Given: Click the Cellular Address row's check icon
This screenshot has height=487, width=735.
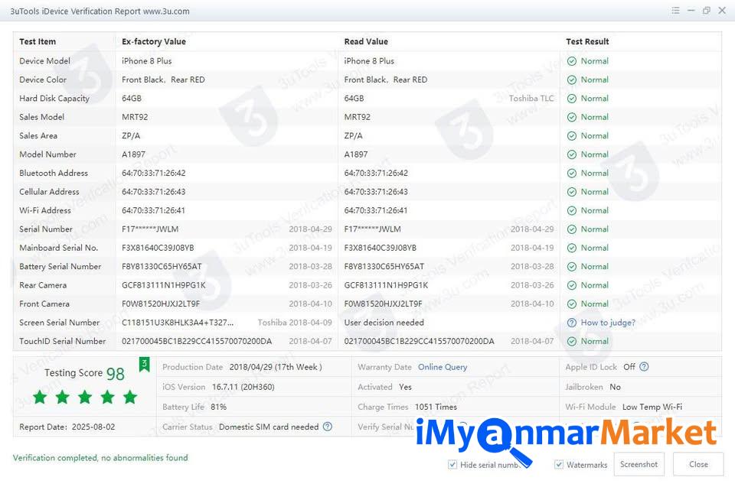Looking at the screenshot, I should 571,192.
